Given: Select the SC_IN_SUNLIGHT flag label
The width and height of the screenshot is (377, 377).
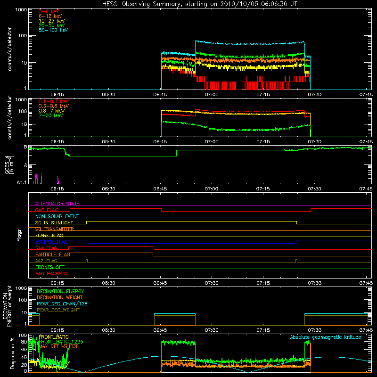Looking at the screenshot, I should [x=54, y=222].
